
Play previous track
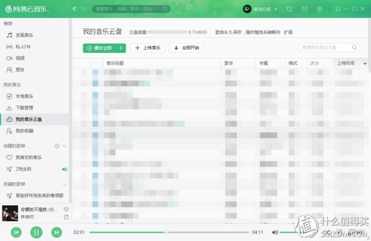[16, 232]
